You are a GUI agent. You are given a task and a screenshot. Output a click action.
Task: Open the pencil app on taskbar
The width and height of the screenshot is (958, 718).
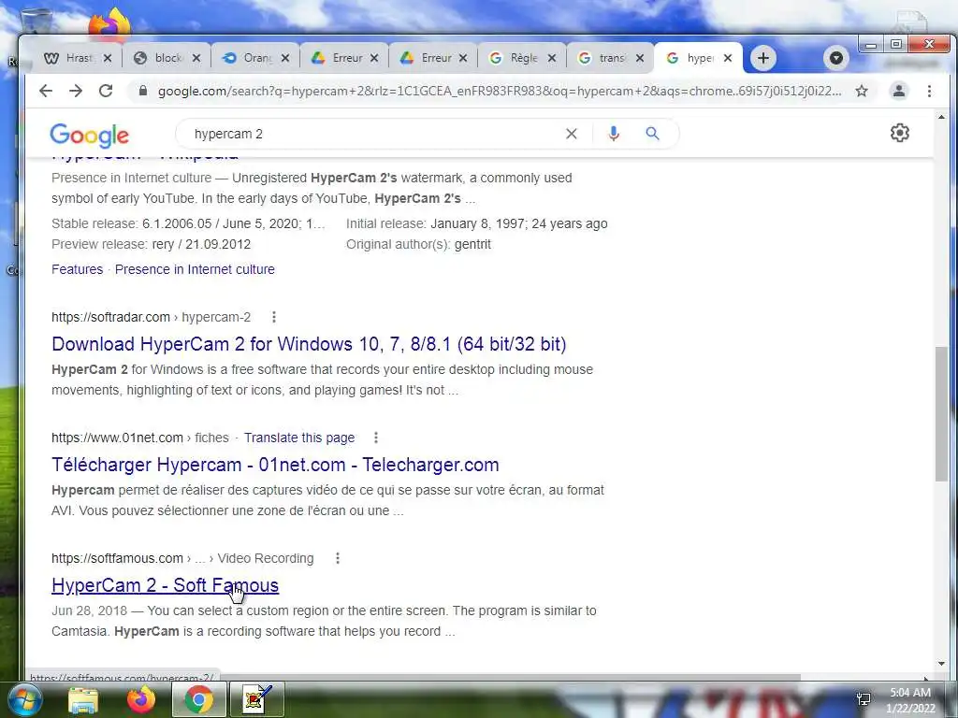click(256, 699)
